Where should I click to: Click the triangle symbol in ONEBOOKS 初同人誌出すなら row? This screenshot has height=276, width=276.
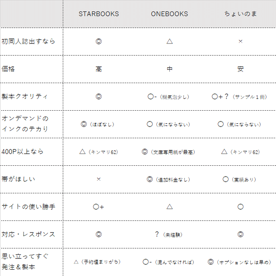(169, 42)
